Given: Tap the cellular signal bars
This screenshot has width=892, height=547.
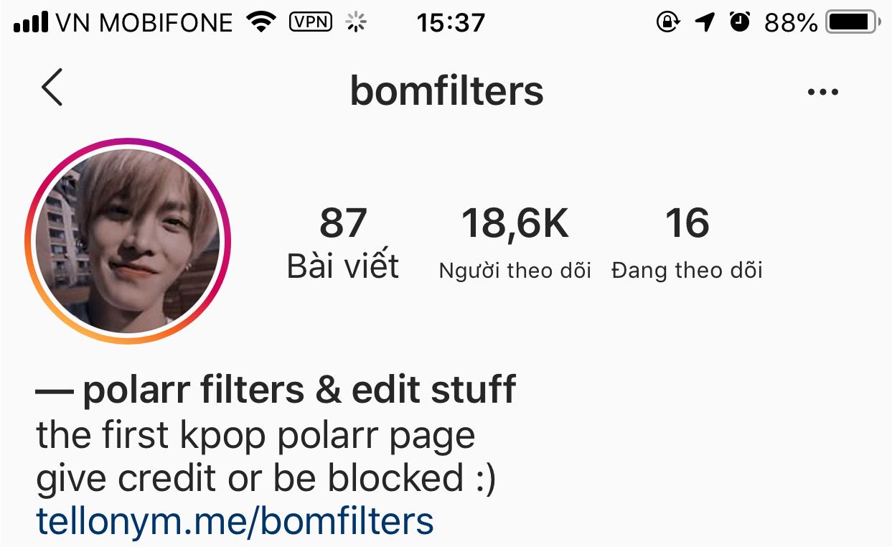Looking at the screenshot, I should 31,23.
